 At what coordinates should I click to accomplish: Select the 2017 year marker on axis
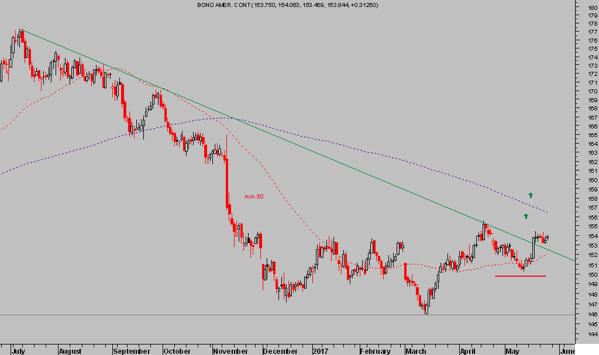click(322, 351)
